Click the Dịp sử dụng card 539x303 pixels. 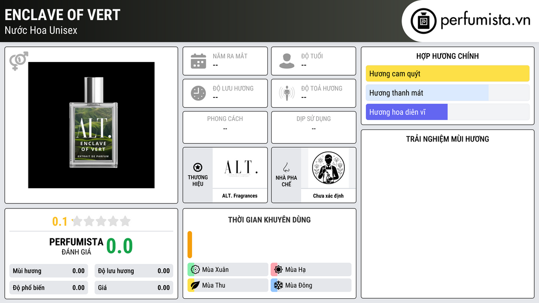314,127
